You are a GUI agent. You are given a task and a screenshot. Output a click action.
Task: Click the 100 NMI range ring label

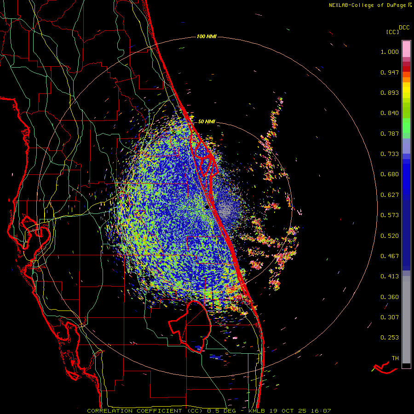click(x=207, y=36)
